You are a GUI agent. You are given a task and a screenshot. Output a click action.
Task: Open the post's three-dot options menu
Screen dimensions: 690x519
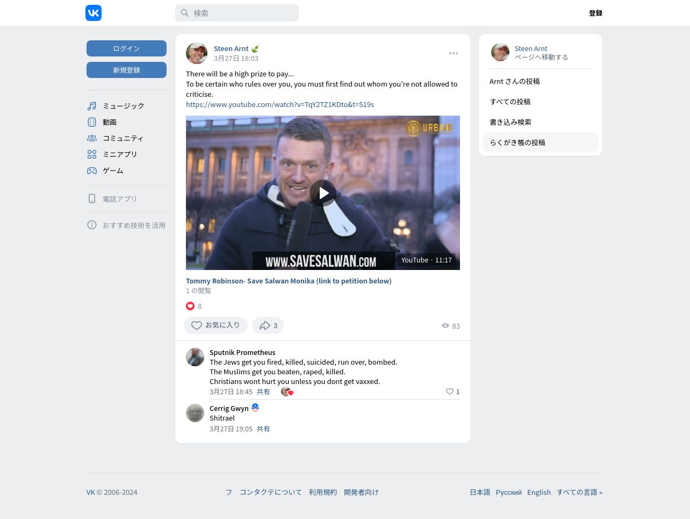454,53
